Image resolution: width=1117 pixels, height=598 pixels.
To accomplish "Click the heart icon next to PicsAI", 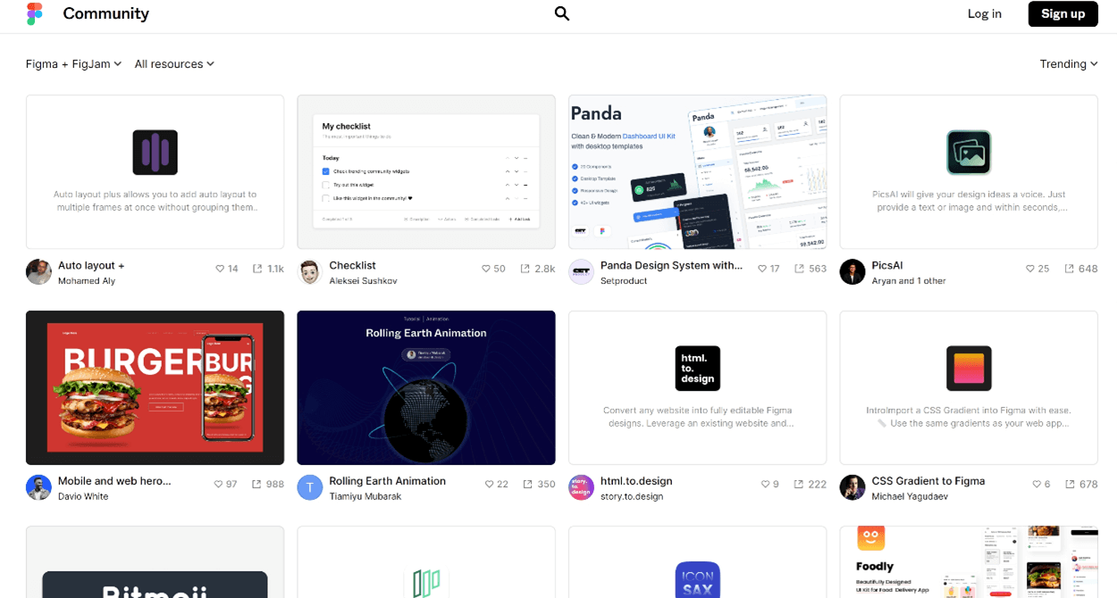I will [1030, 269].
